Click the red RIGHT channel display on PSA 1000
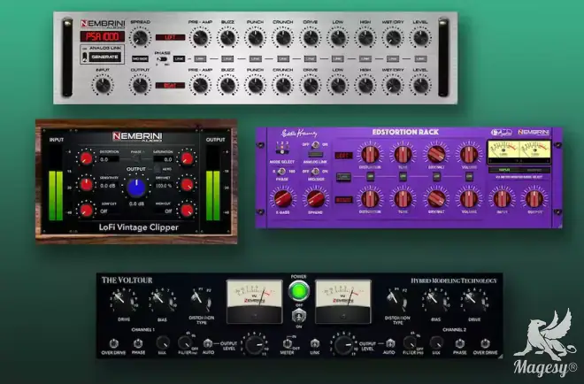The height and width of the screenshot is (384, 584). (170, 85)
